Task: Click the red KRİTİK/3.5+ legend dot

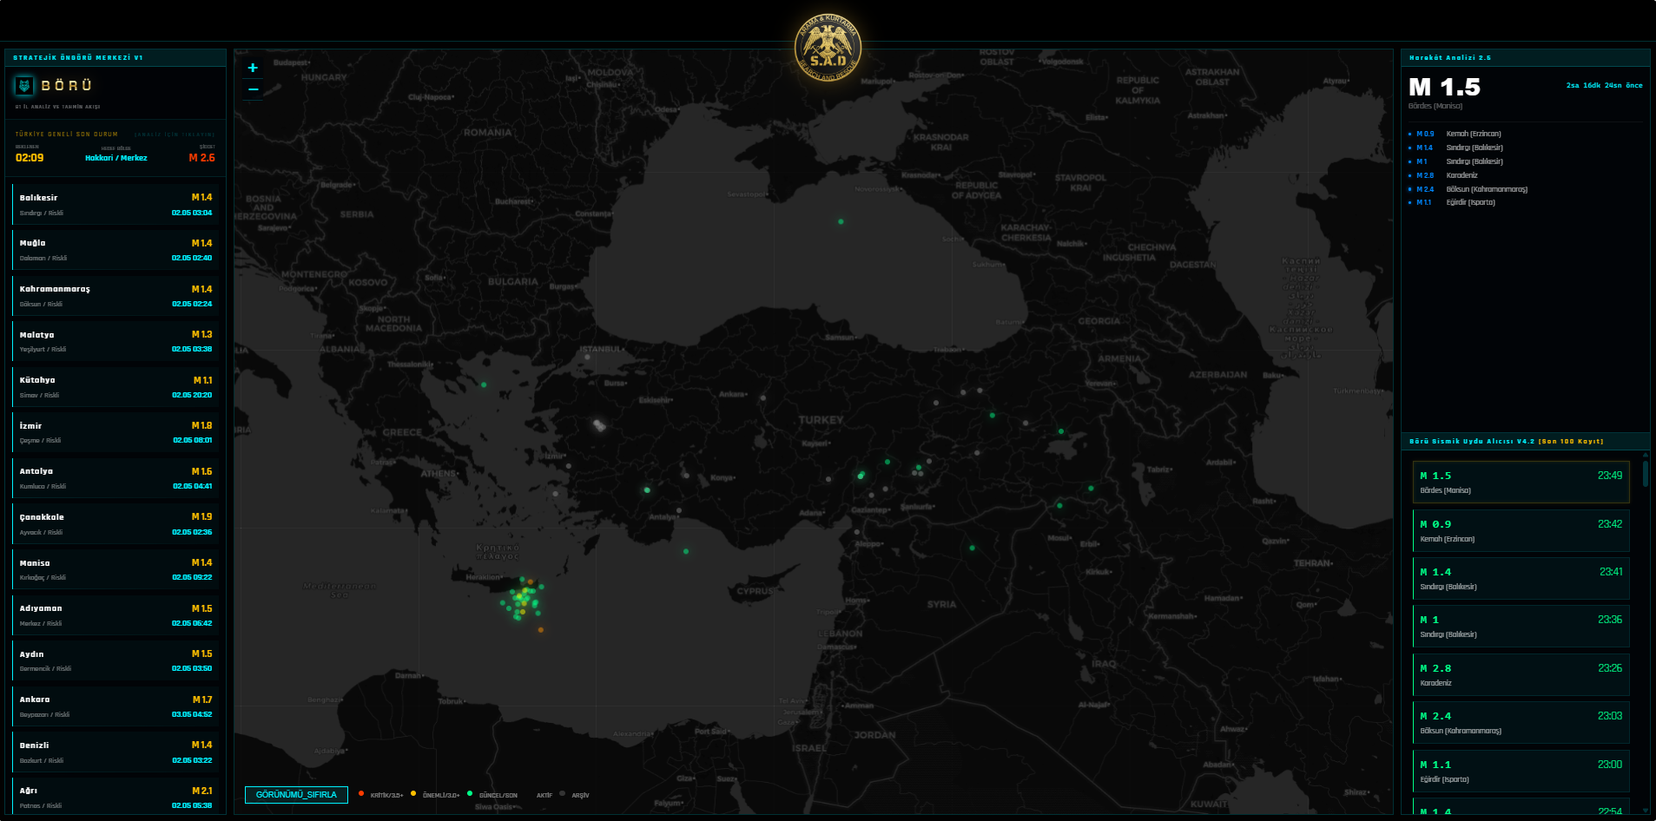Action: click(361, 793)
